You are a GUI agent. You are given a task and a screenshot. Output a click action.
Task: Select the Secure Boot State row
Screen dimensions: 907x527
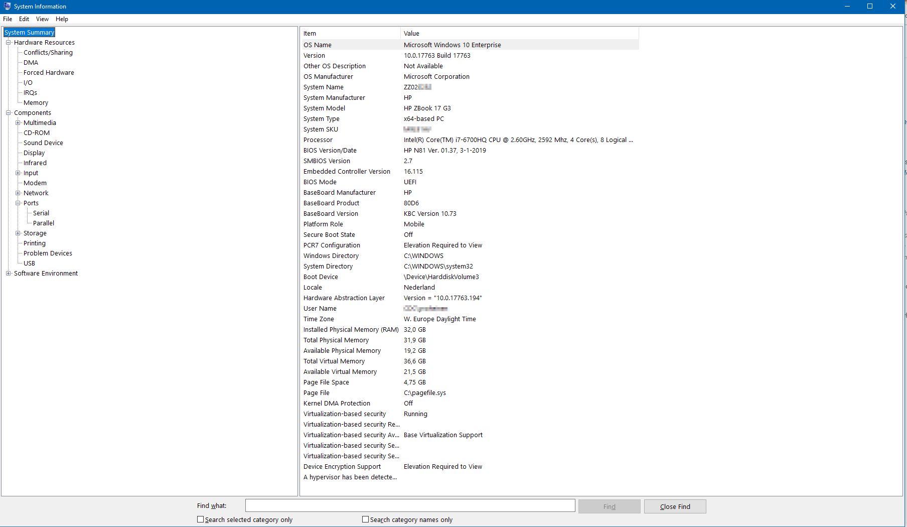pos(470,235)
